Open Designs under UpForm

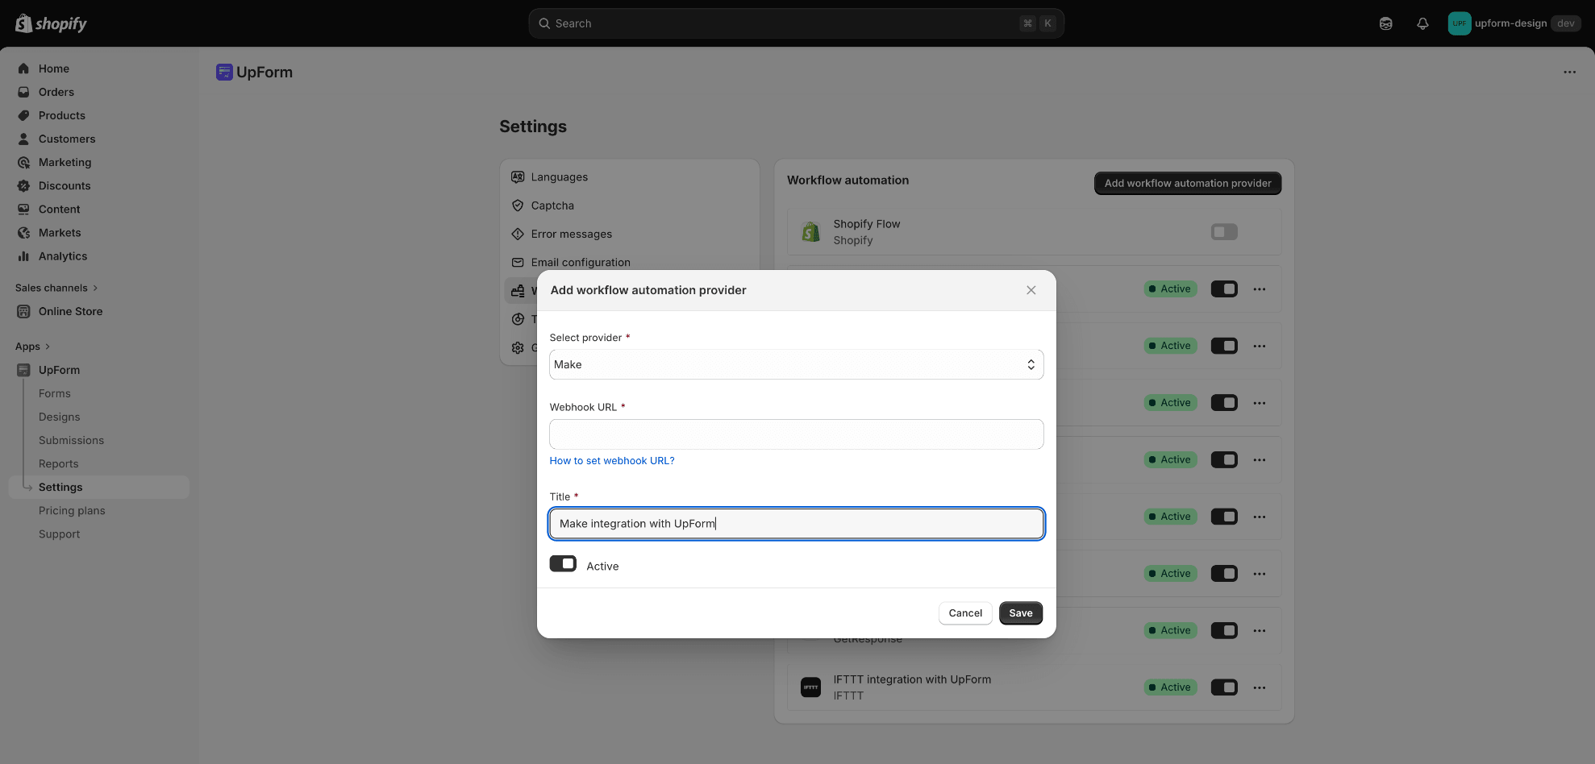coord(60,417)
